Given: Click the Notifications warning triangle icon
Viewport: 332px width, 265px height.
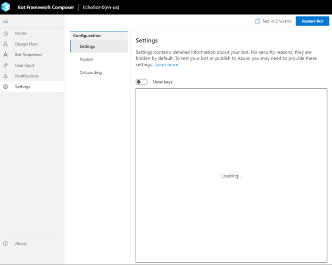Looking at the screenshot, I should click(x=6, y=76).
